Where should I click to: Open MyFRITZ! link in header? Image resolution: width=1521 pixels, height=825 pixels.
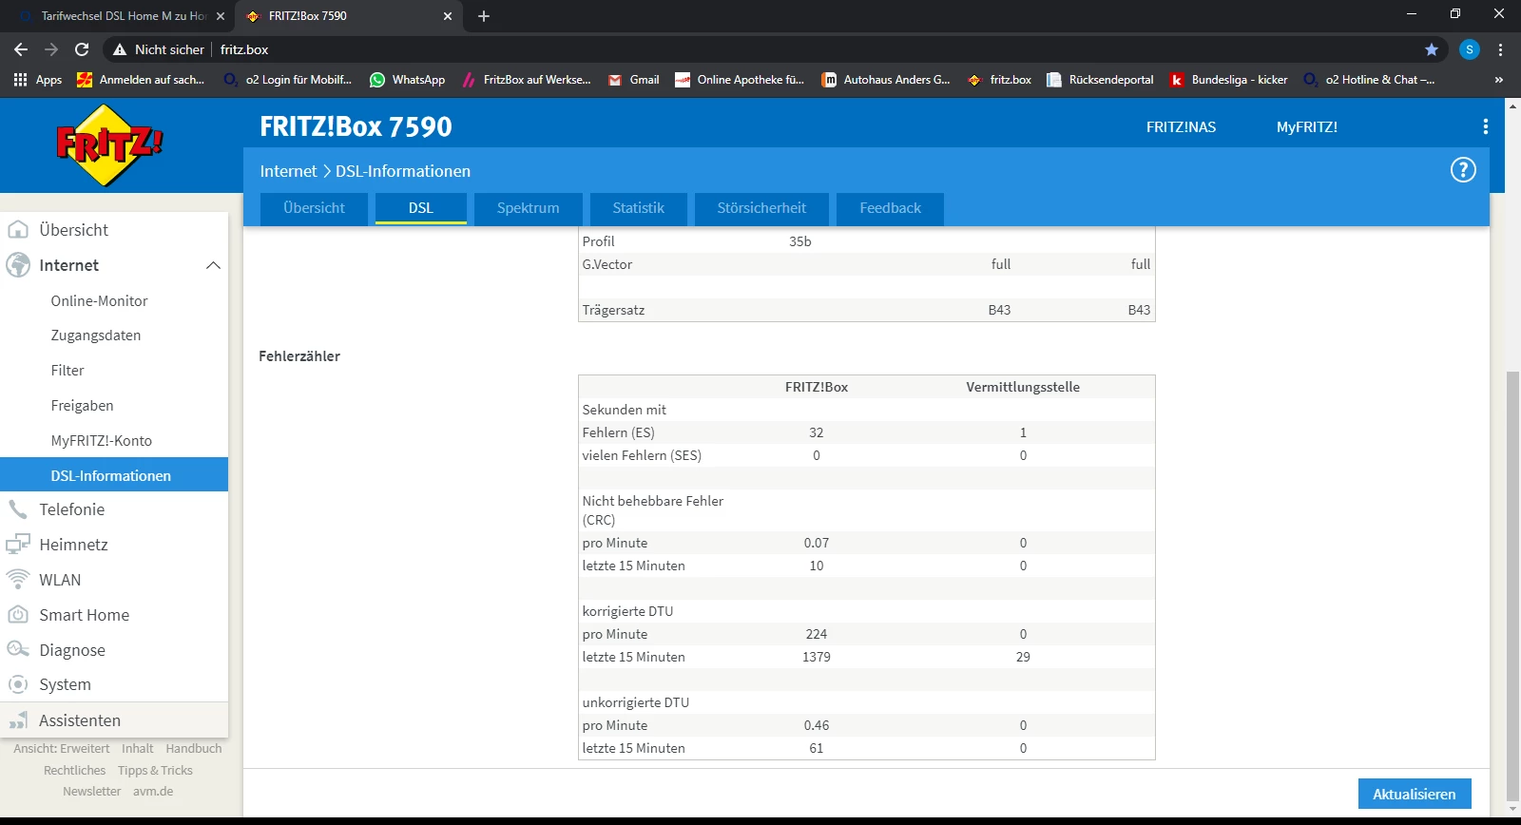(1307, 126)
